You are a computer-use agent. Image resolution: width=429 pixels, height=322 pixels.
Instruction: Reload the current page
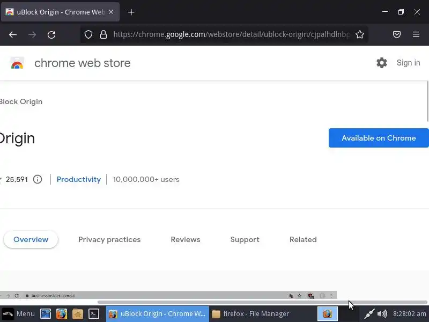(x=51, y=35)
